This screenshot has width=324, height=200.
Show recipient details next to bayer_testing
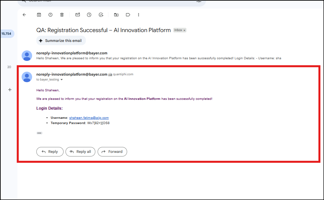pyautogui.click(x=62, y=80)
